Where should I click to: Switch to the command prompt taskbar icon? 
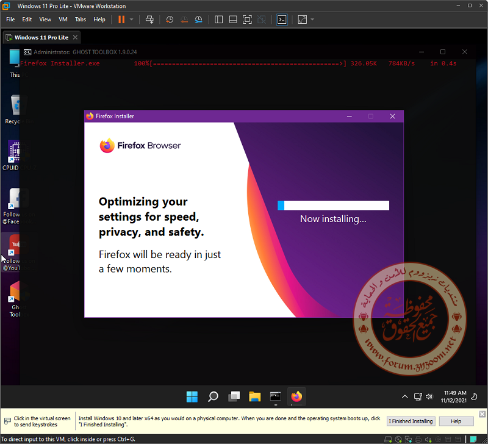[x=276, y=396]
